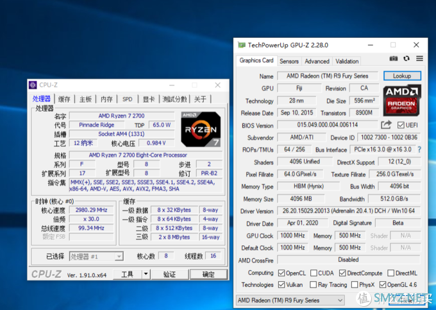
Task: Click the 验证 button in CPU-Z
Action: tap(170, 275)
